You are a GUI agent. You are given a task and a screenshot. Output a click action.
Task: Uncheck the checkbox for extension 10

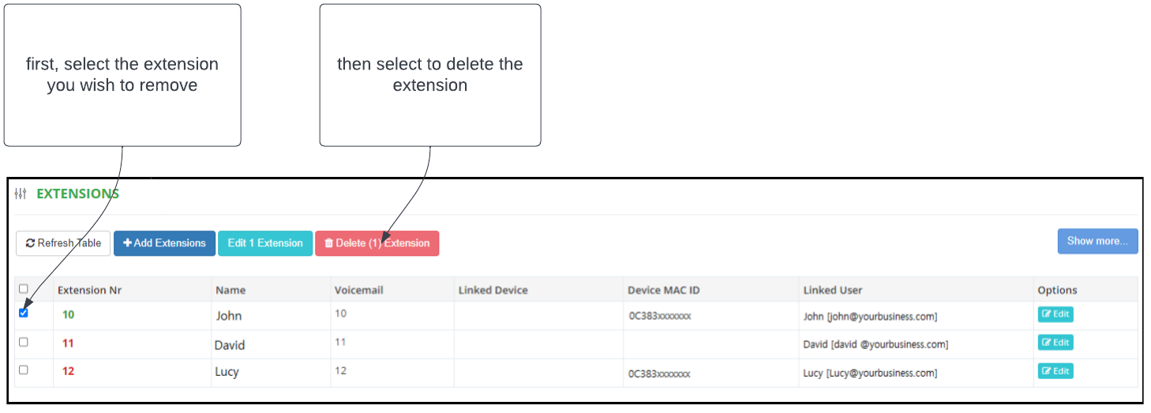click(x=23, y=313)
